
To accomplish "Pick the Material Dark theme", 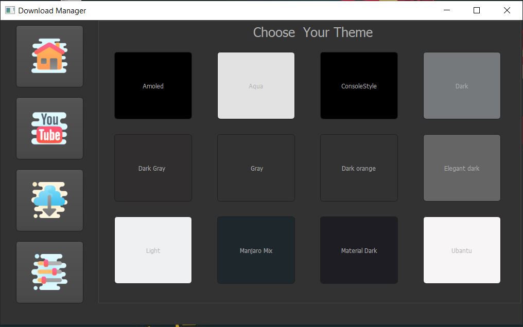I will (x=359, y=250).
